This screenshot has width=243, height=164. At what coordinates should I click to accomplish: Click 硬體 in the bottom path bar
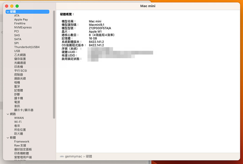(89, 156)
